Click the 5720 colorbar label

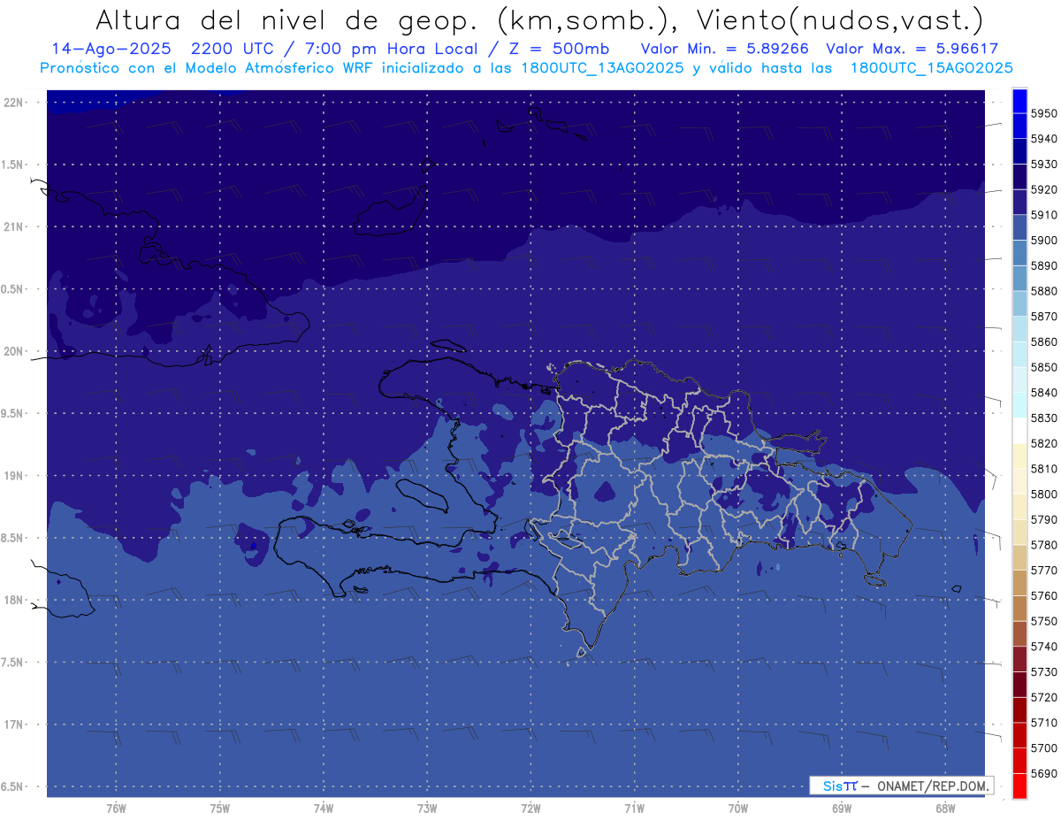pyautogui.click(x=1043, y=697)
